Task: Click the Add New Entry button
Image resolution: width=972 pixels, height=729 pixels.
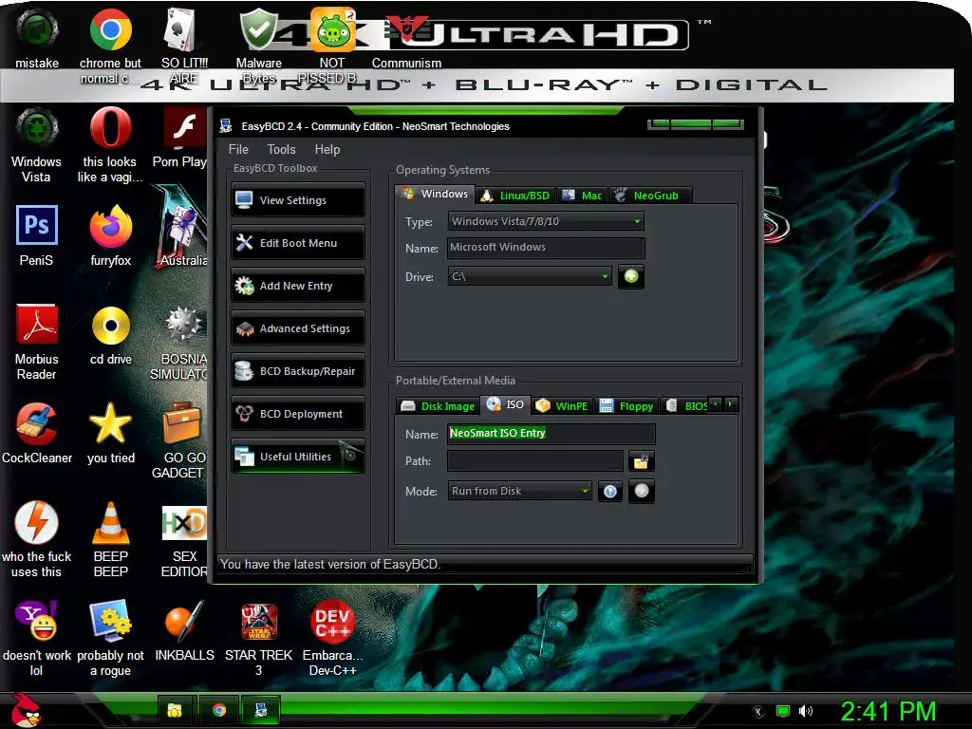Action: [x=297, y=286]
